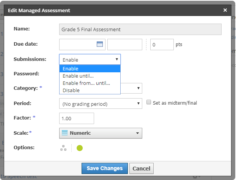Click the three-dots icon beside Options
236x180 pixels.
click(63, 148)
